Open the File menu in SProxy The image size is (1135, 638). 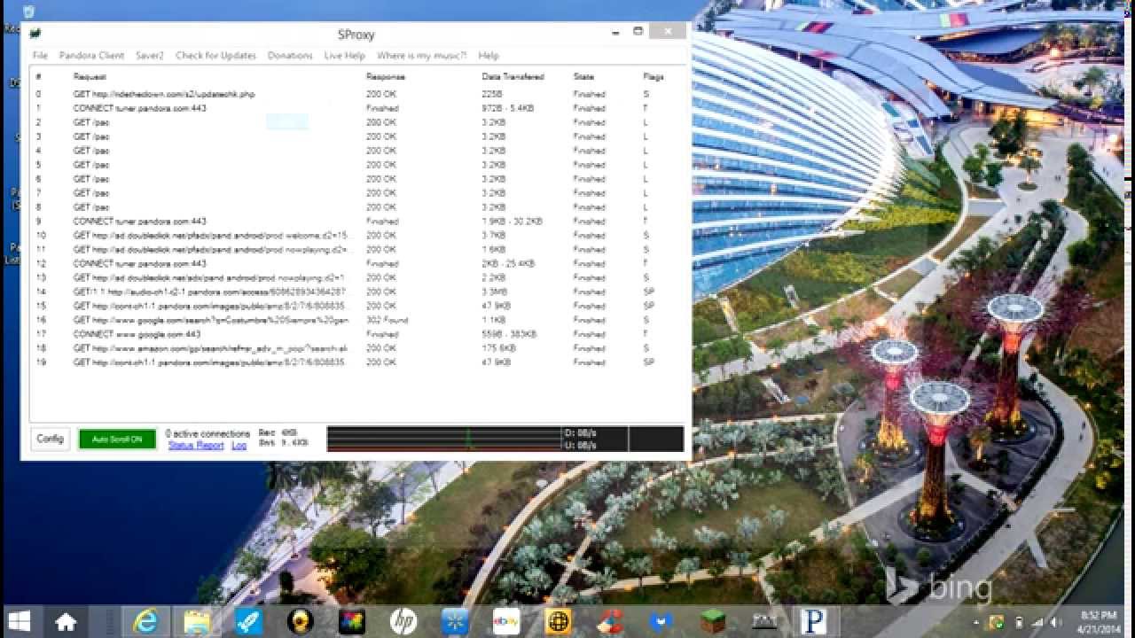40,55
